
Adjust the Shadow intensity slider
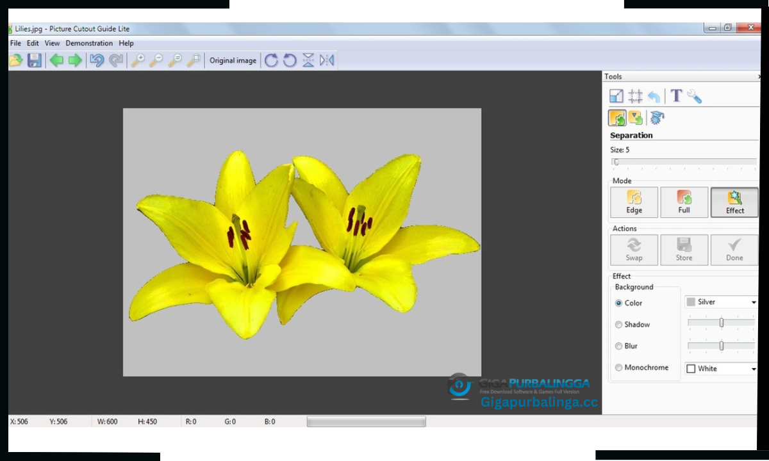point(721,323)
